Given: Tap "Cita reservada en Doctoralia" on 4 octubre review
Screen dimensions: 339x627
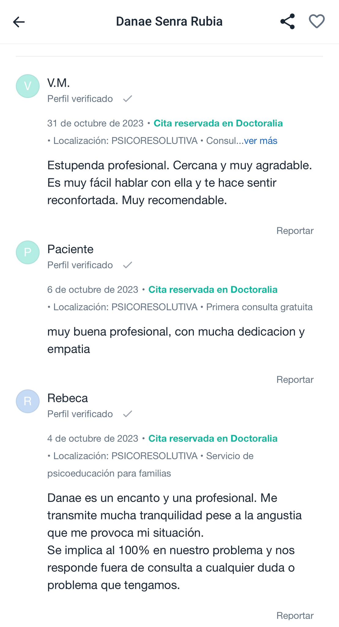Looking at the screenshot, I should pos(213,438).
